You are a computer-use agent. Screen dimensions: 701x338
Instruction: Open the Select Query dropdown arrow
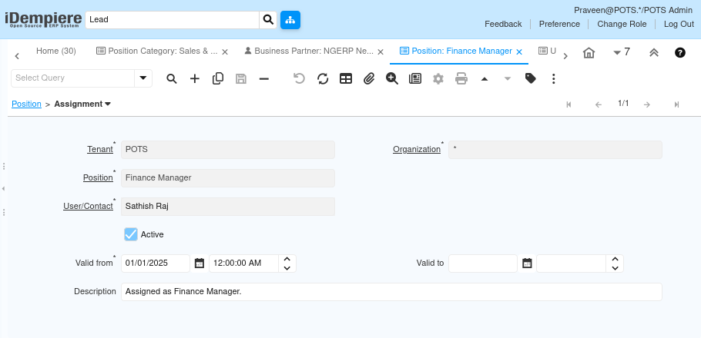[143, 78]
